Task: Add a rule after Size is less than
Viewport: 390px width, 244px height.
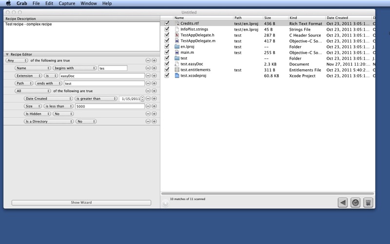Action: point(154,106)
